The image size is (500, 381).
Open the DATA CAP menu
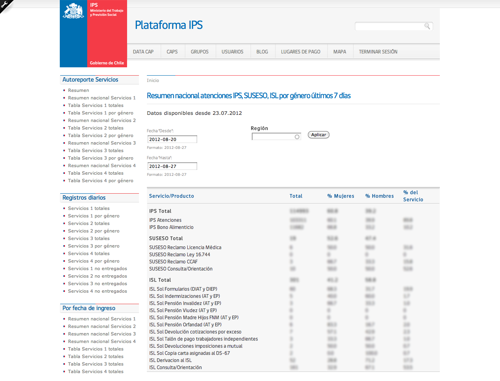coord(144,51)
